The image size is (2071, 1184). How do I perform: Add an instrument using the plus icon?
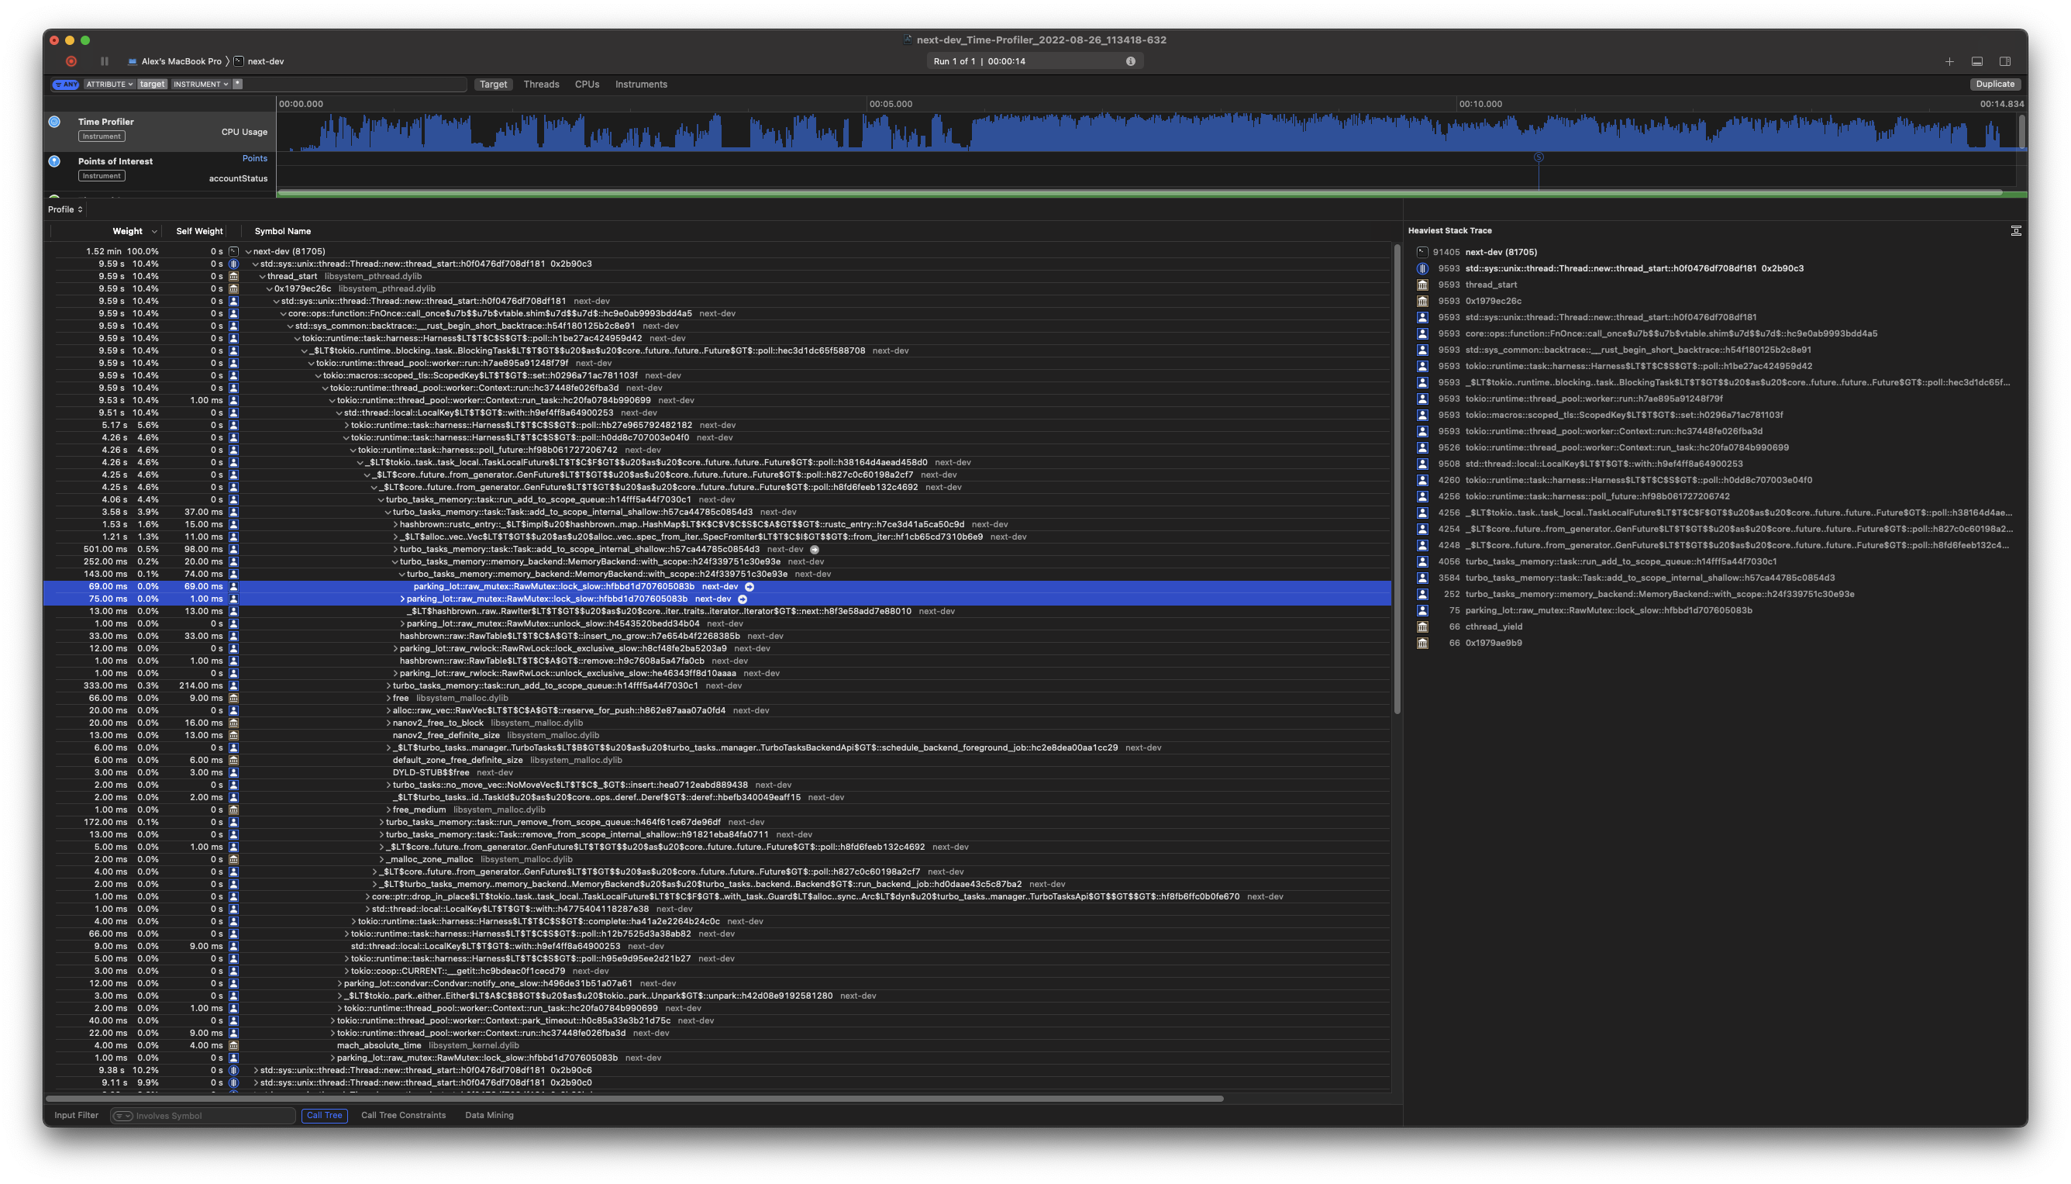click(x=1950, y=60)
